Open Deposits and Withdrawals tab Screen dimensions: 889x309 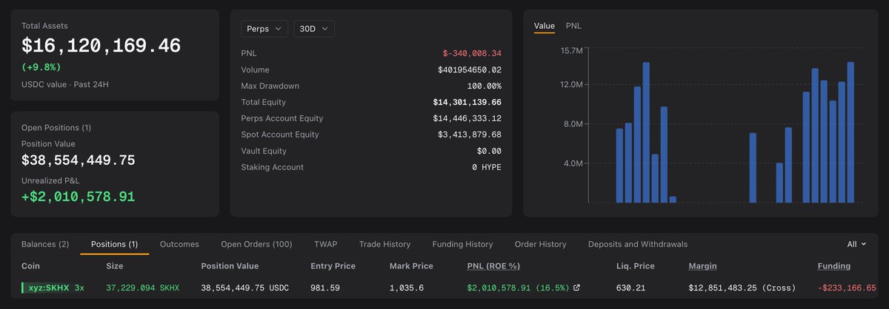point(638,244)
